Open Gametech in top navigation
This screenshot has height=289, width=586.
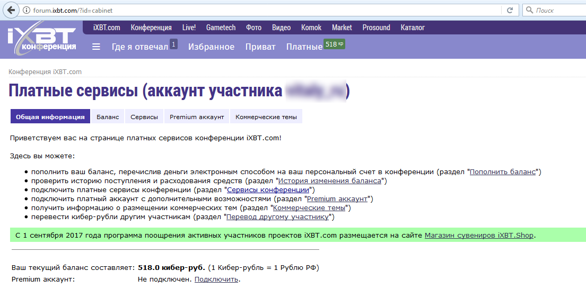[221, 28]
